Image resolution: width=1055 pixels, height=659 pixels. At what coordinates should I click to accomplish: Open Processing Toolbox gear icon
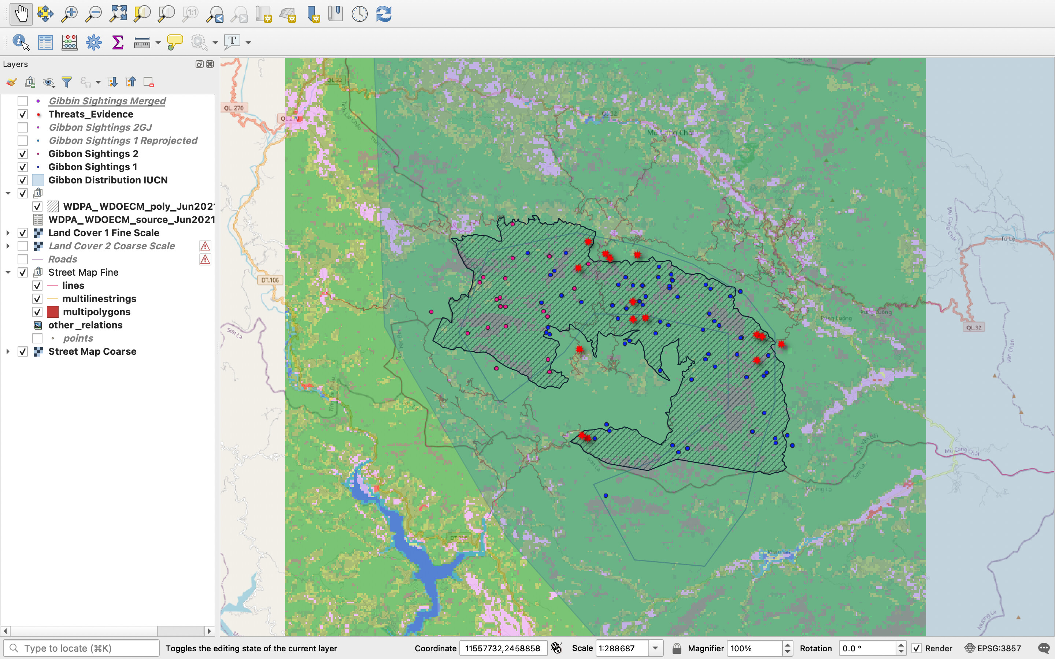click(x=93, y=42)
